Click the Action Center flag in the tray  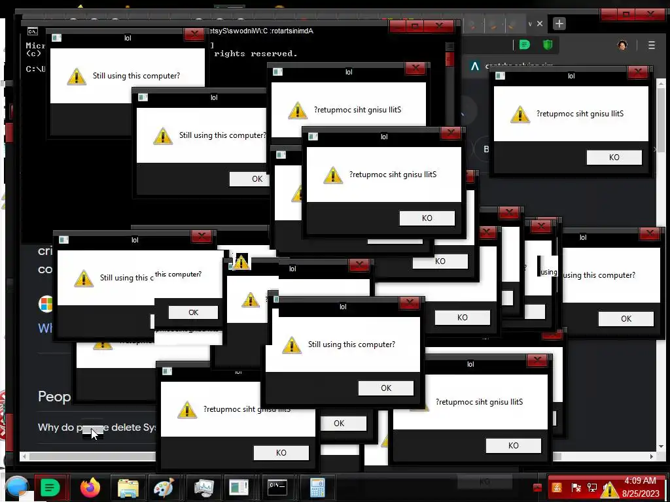576,488
